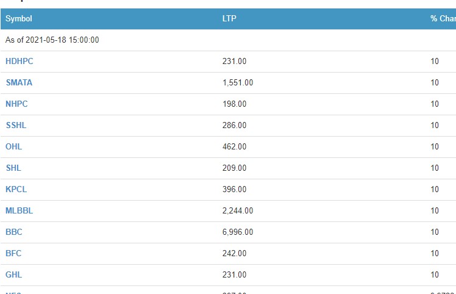Go to the SSHL symbol page
Screen dimensions: 456x294
click(x=16, y=125)
